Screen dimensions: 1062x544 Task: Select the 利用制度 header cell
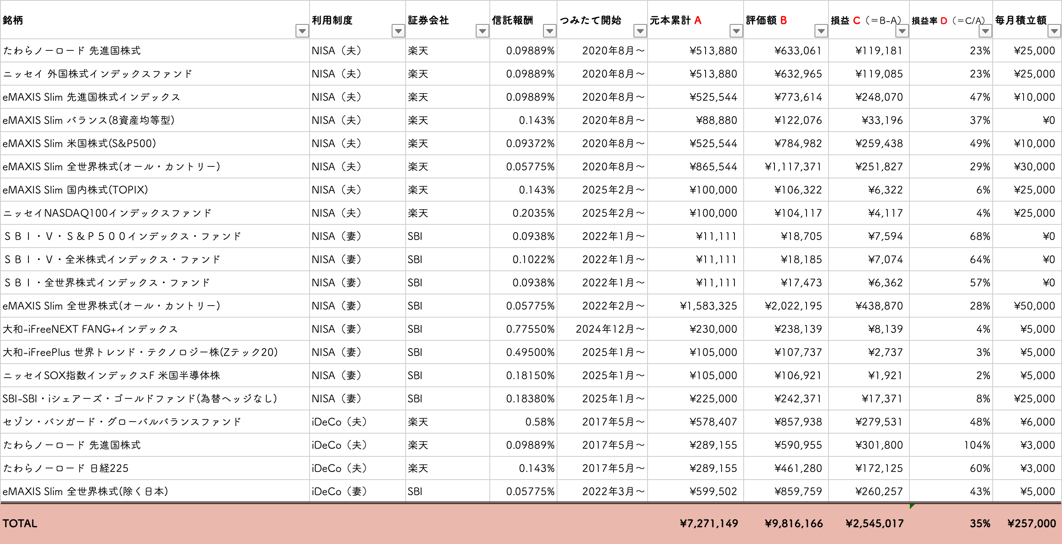click(x=358, y=20)
